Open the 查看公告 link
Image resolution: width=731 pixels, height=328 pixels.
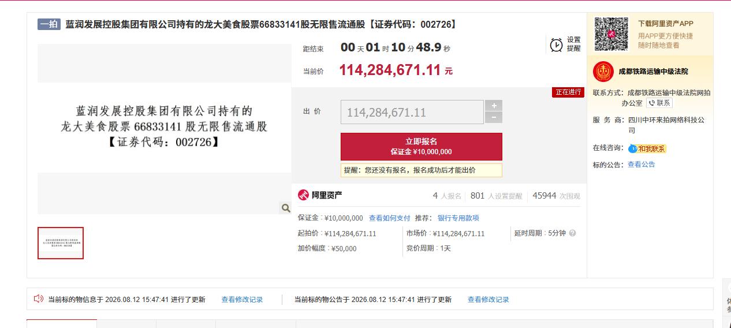coord(642,165)
